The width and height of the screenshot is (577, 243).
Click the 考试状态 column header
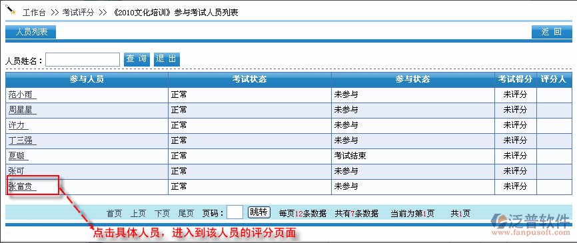pyautogui.click(x=249, y=80)
